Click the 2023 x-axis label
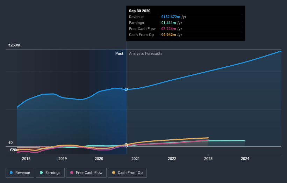Image resolution: width=287 pixels, height=183 pixels. click(208, 159)
